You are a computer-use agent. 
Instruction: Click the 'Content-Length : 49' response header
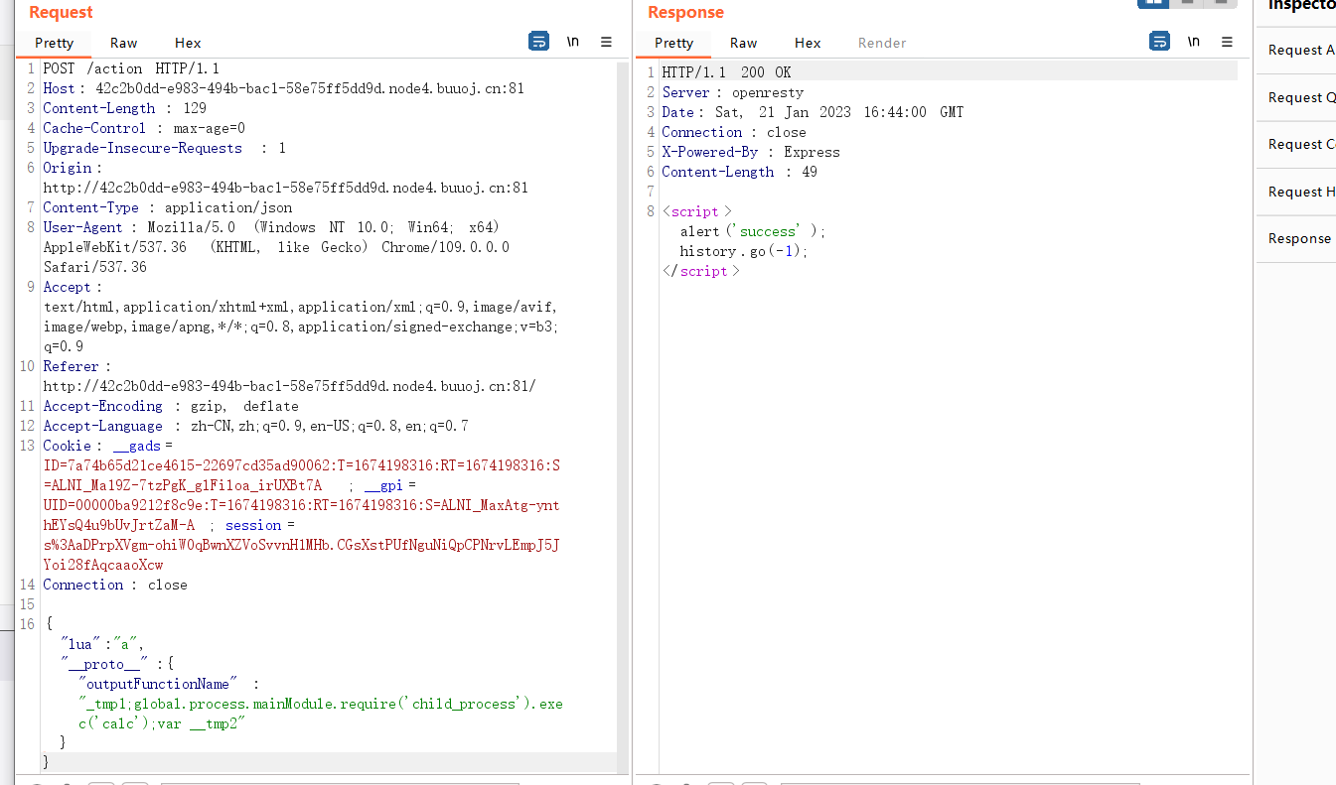coord(740,172)
